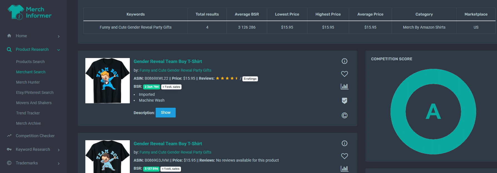
Task: Click BSR badge 3 137 596
Action: (151, 169)
